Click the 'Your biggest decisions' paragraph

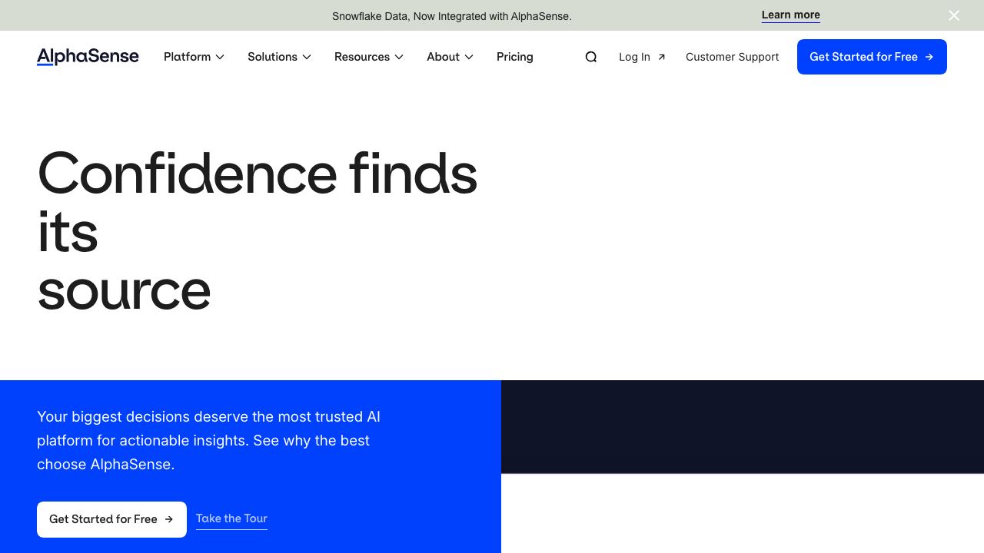[208, 441]
